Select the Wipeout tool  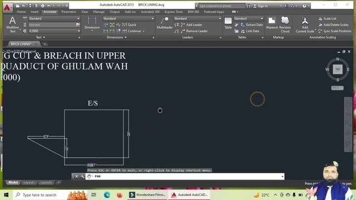tap(272, 23)
